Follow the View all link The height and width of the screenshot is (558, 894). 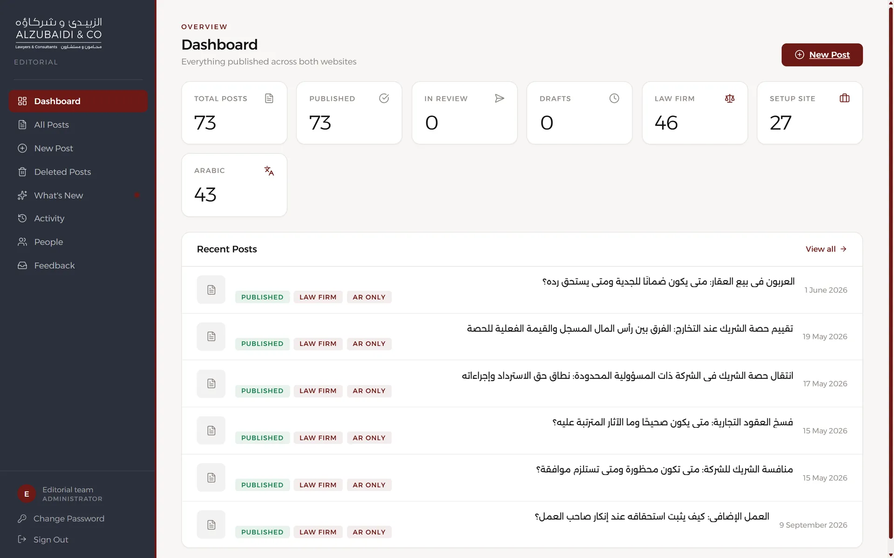click(x=826, y=249)
